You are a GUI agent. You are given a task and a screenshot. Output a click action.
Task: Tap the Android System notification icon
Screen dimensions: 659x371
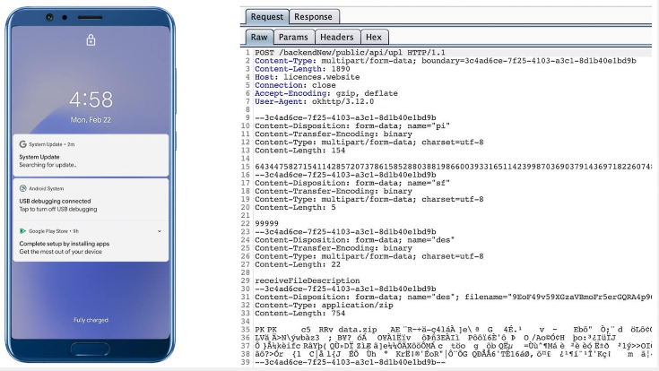pos(22,188)
